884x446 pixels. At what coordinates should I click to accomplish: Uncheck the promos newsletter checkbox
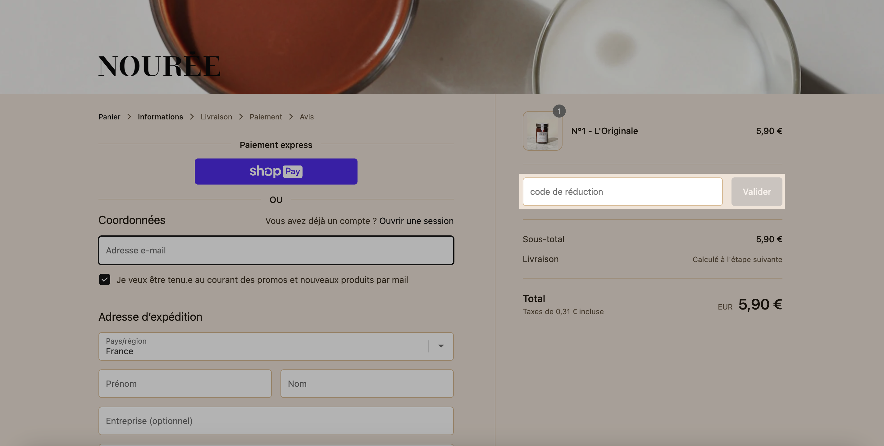(105, 279)
